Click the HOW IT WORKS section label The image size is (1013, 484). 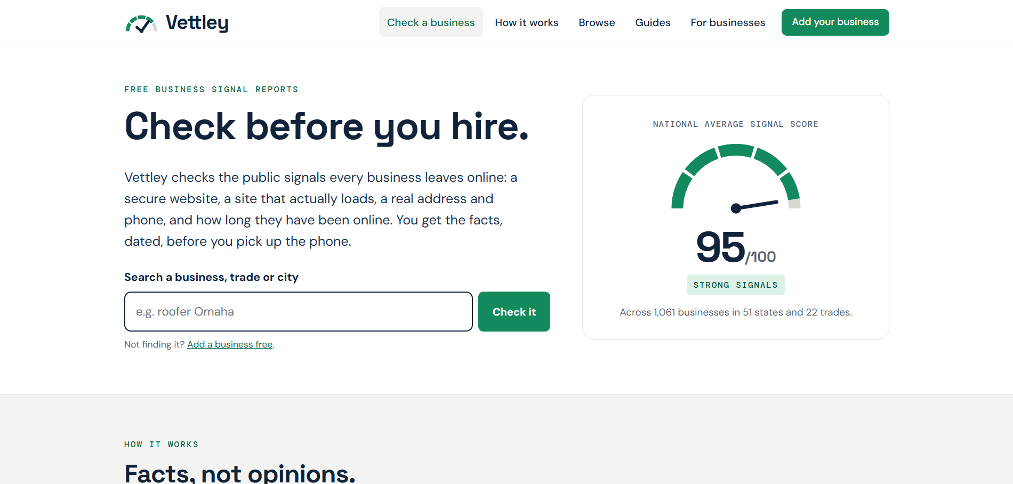pos(161,445)
